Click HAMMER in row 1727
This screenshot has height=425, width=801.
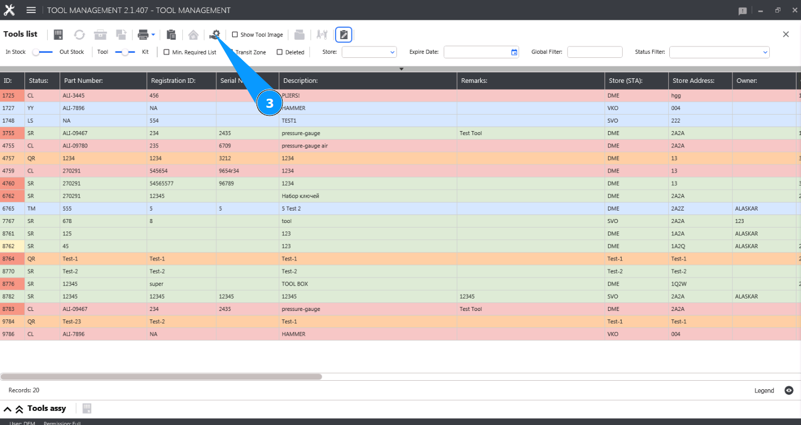point(293,108)
